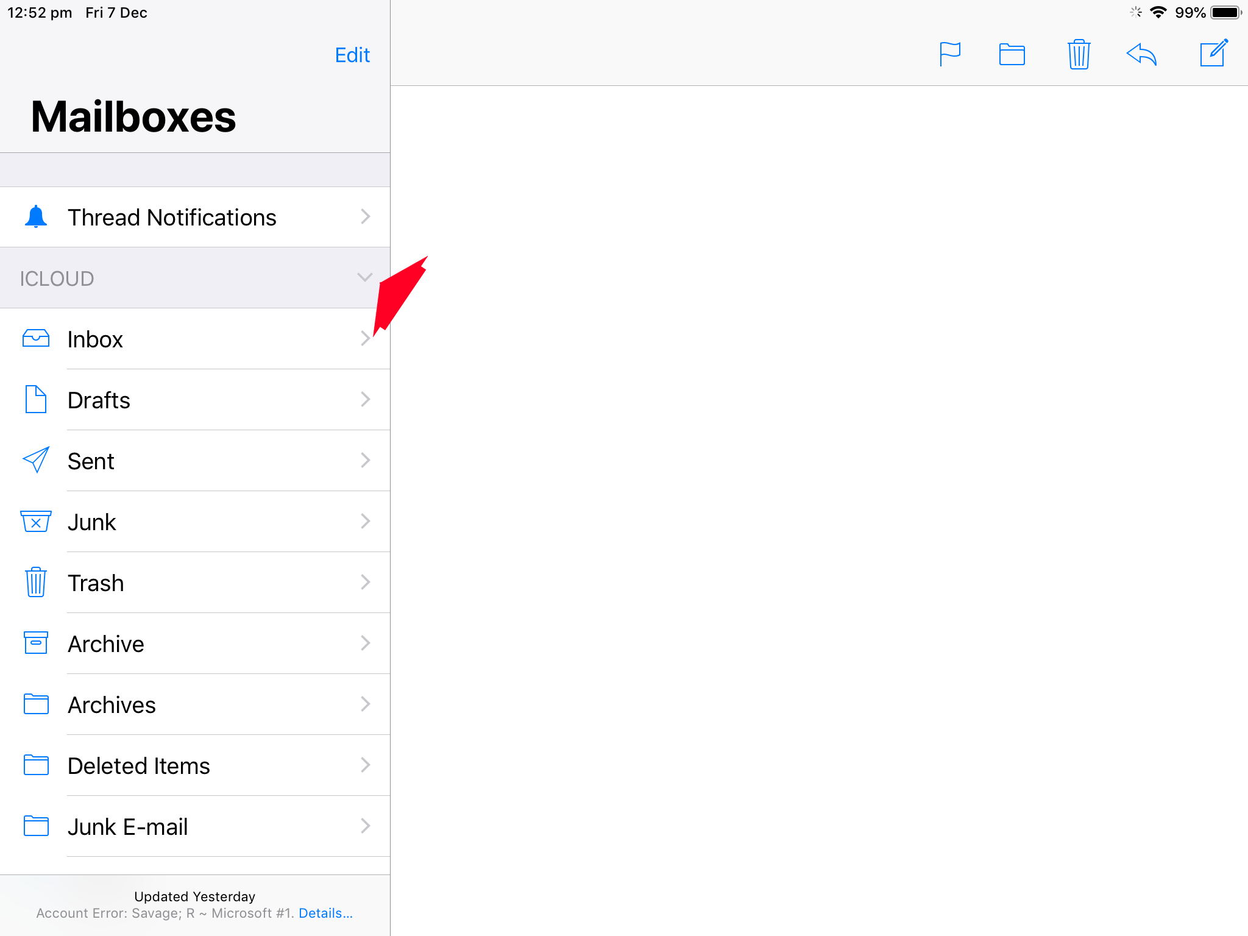Tap the Fri 7 Dec date

point(116,13)
